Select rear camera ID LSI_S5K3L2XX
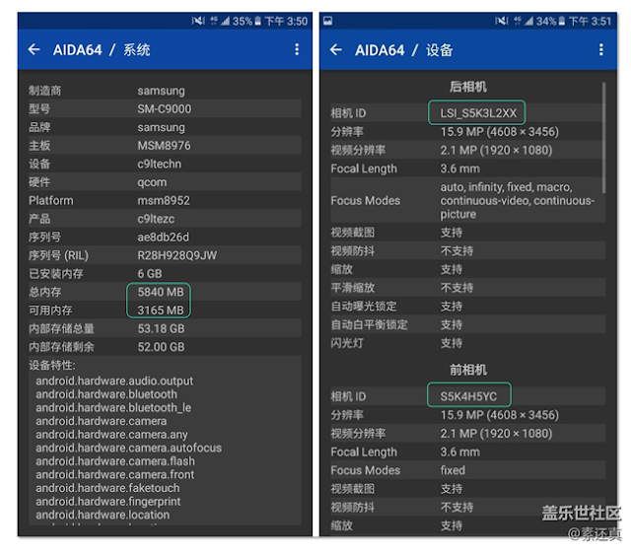Viewport: 631px width, 552px height. (x=478, y=113)
